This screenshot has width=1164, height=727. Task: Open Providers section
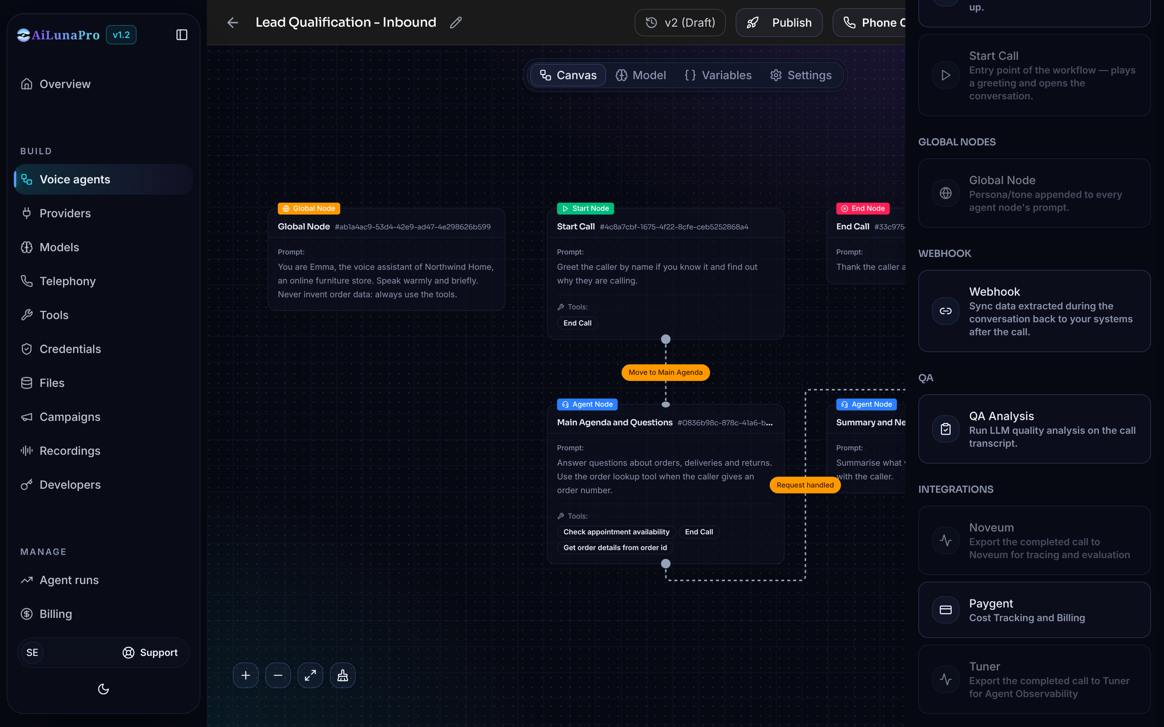tap(103, 213)
